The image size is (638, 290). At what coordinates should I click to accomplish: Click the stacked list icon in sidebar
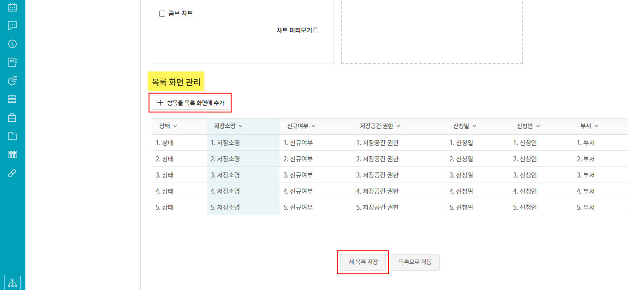point(12,99)
